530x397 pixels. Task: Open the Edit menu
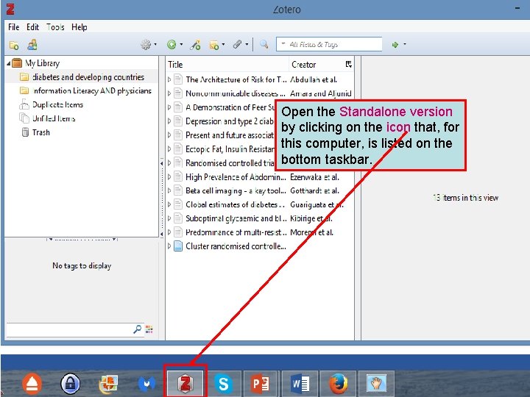point(33,27)
